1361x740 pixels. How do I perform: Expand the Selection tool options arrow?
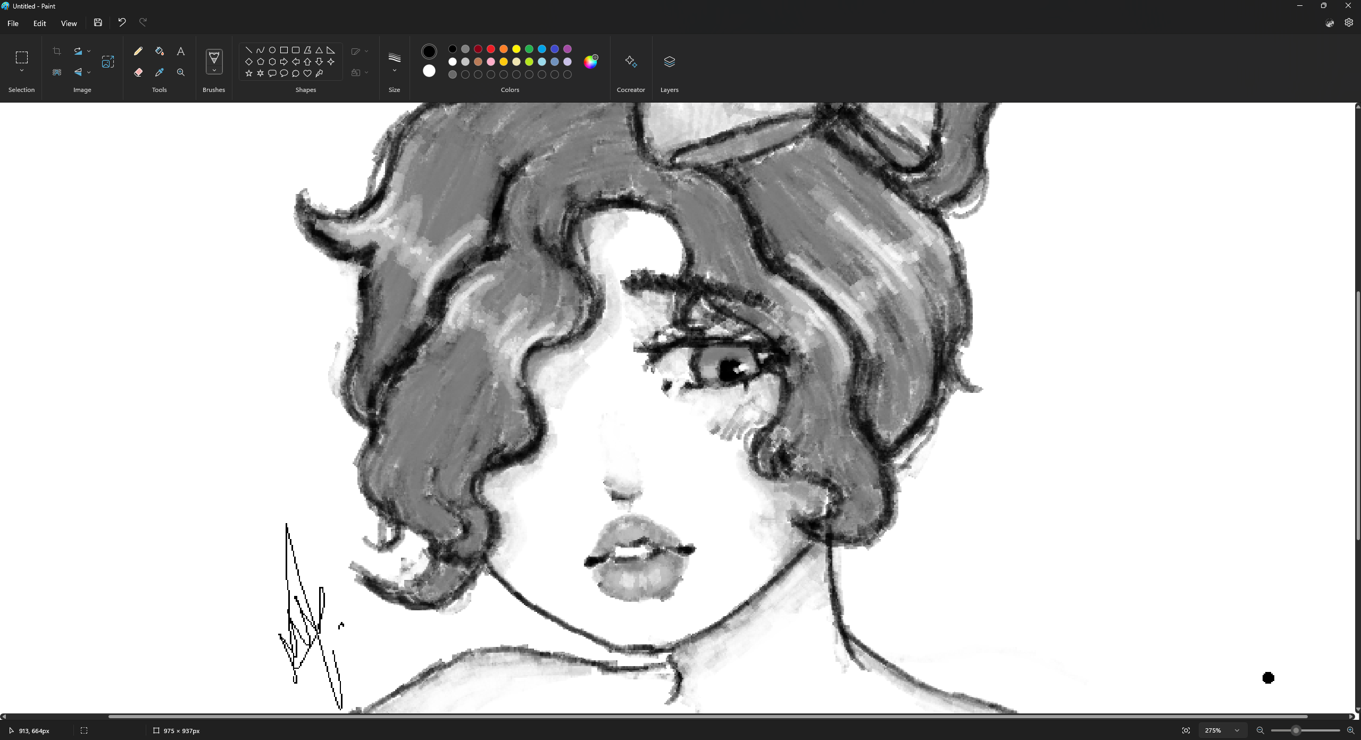(22, 71)
